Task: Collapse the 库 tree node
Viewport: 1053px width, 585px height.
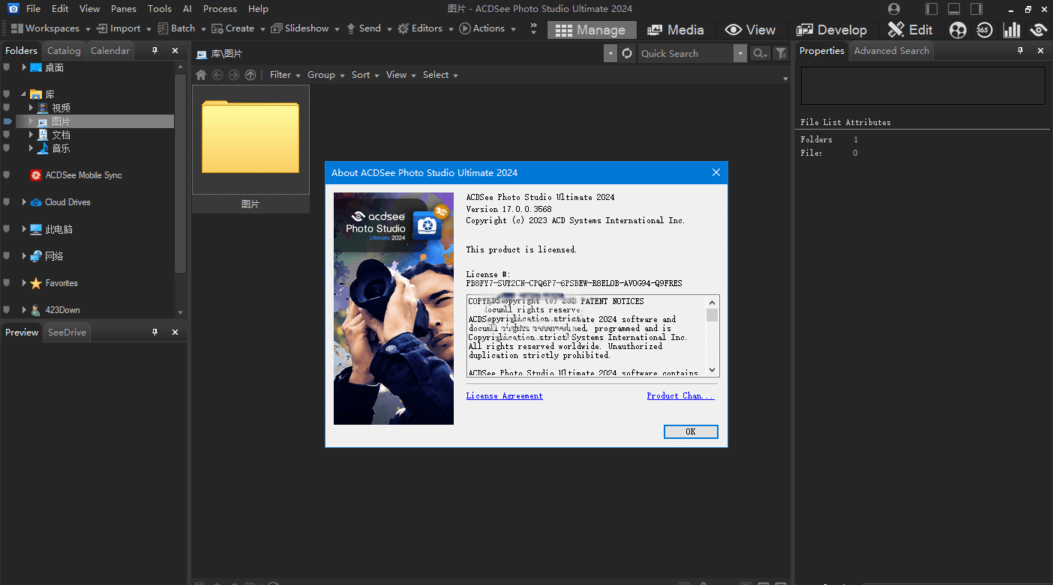Action: coord(24,94)
